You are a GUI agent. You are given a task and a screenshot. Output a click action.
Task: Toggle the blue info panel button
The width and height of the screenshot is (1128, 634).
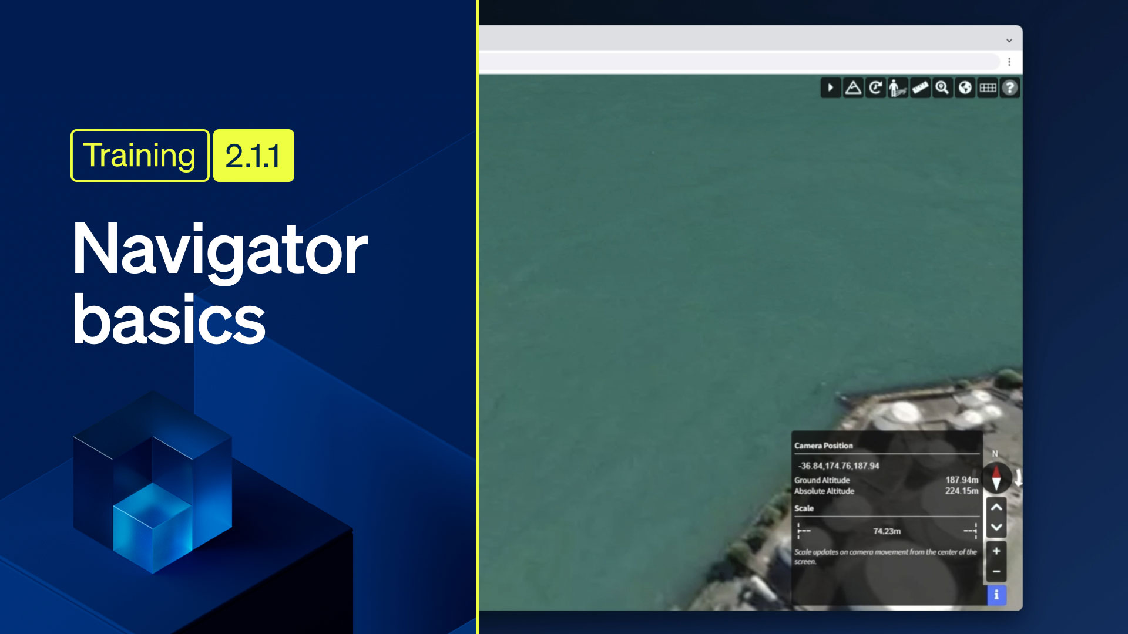pyautogui.click(x=996, y=595)
